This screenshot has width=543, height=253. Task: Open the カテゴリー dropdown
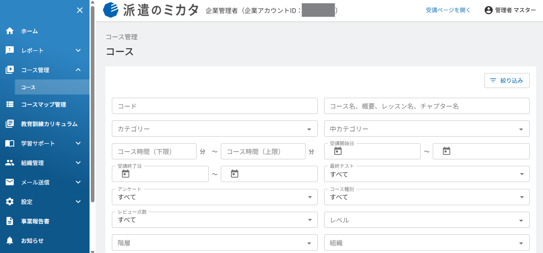pyautogui.click(x=215, y=129)
